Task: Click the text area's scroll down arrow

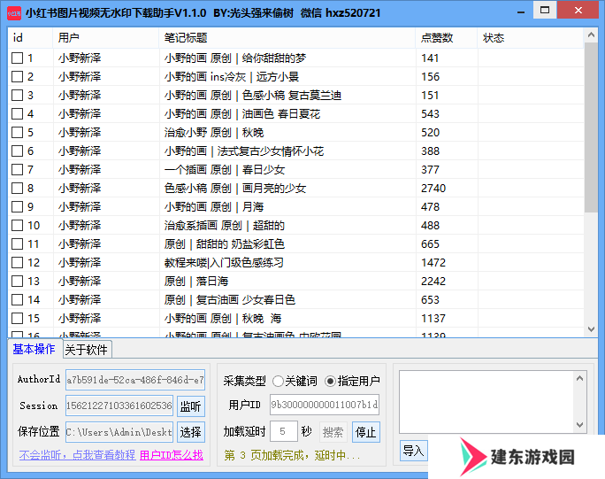Action: pos(579,425)
